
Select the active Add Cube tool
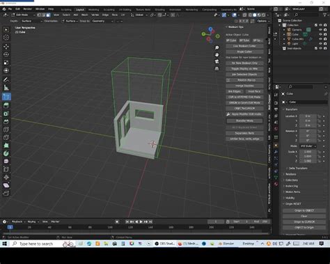pyautogui.click(x=6, y=97)
